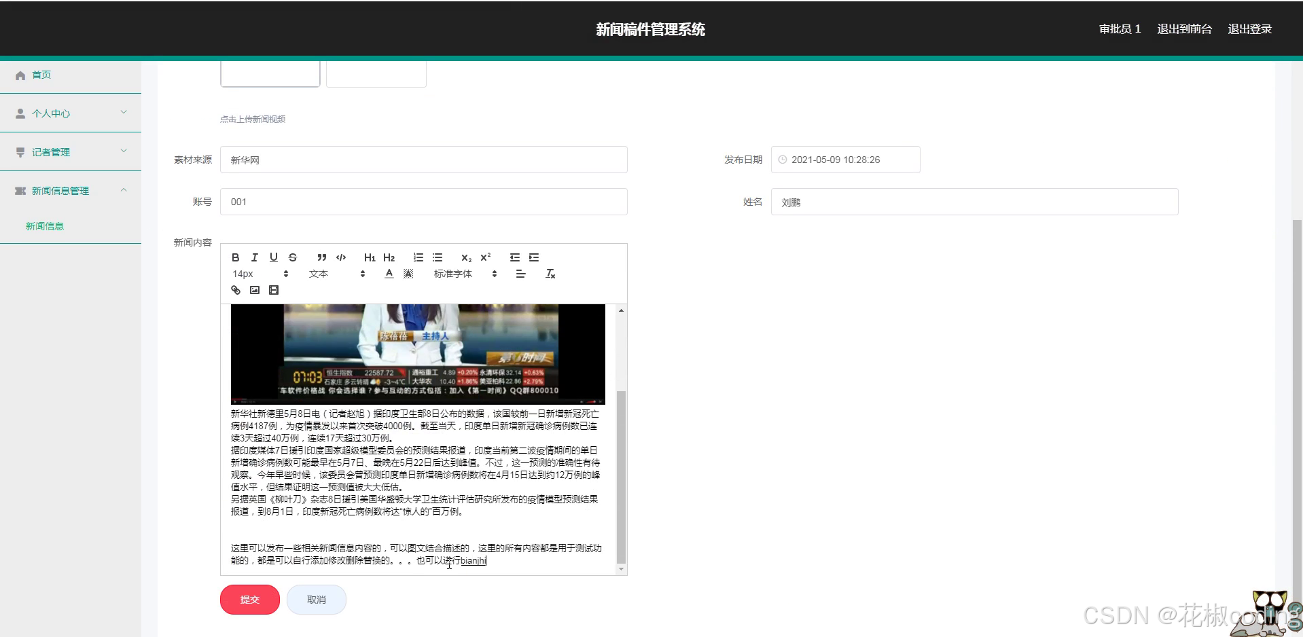Insert a blockquote in the editor
Image resolution: width=1303 pixels, height=637 pixels.
[321, 257]
